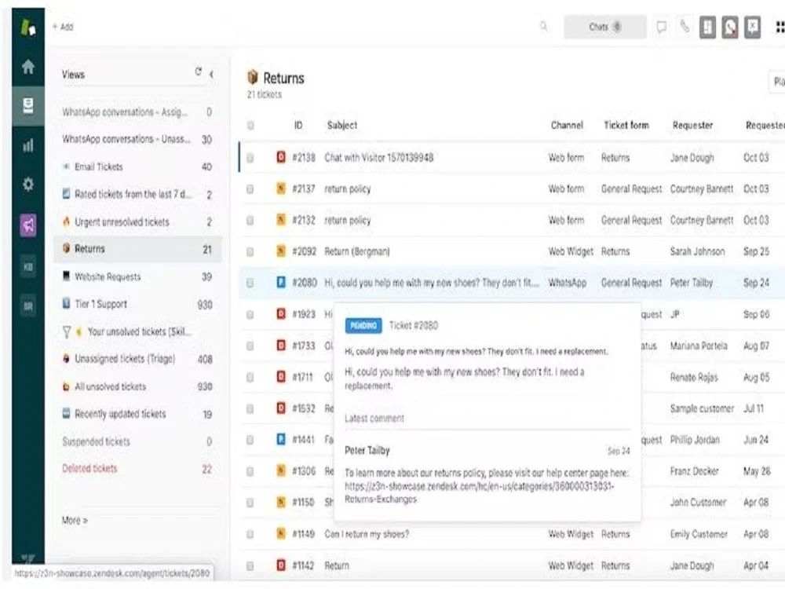Open the KB sidebar icon
The width and height of the screenshot is (785, 589).
28,267
